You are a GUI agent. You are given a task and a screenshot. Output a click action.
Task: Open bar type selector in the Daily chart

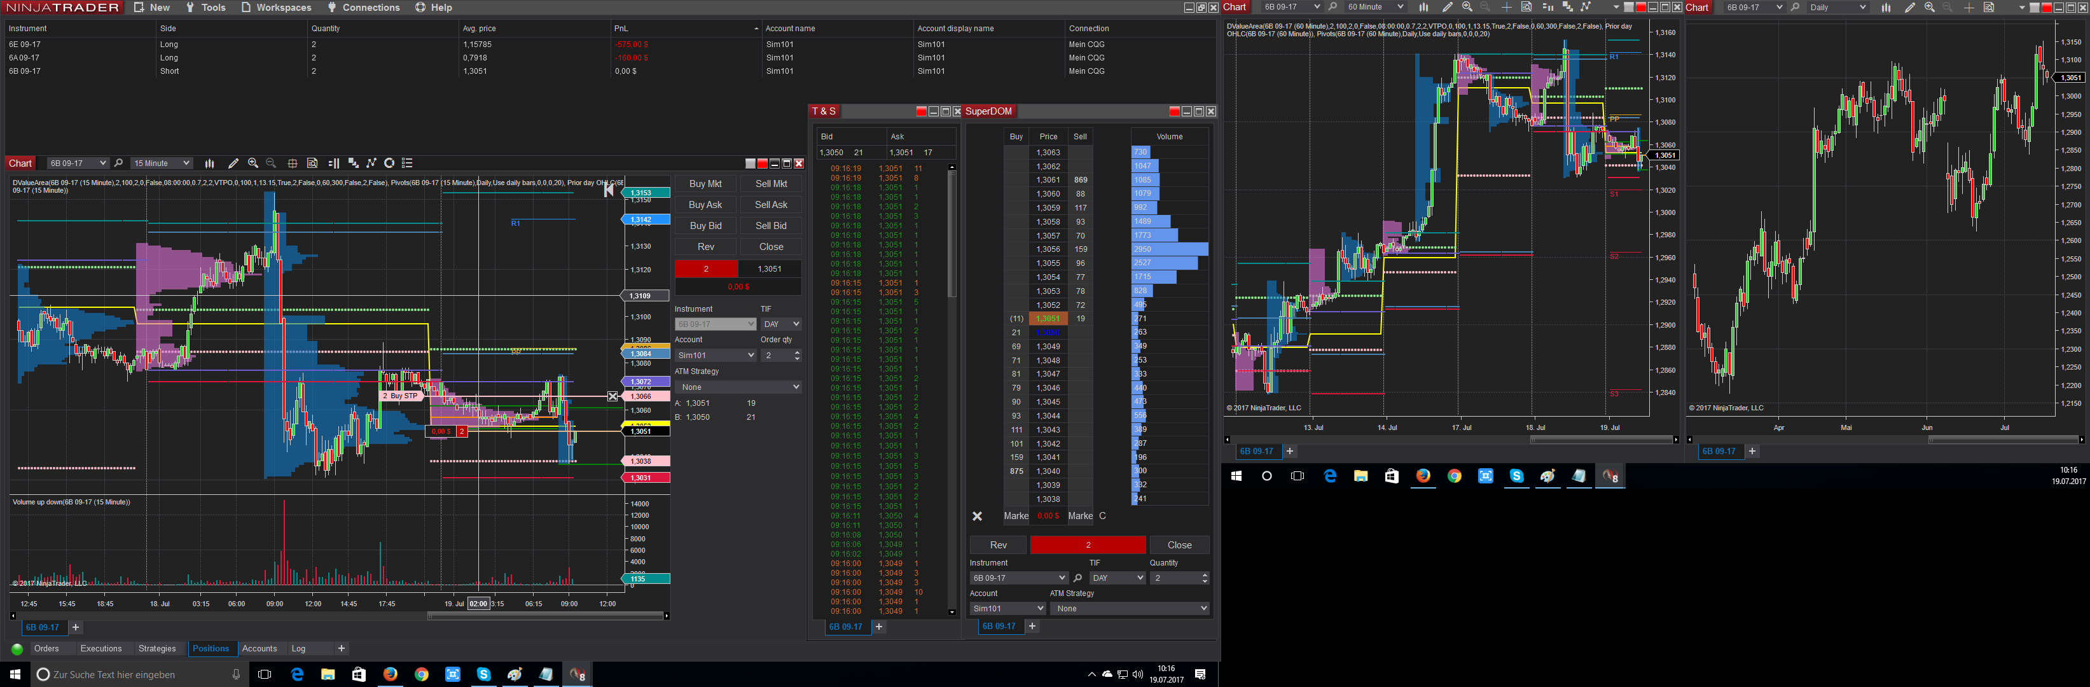pos(1886,7)
